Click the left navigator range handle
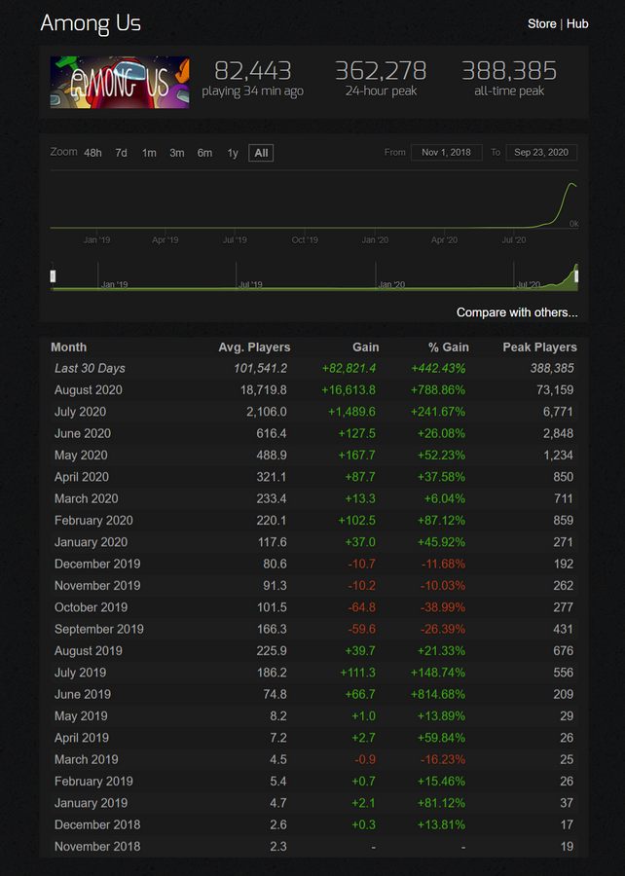The width and height of the screenshot is (625, 876). (54, 276)
